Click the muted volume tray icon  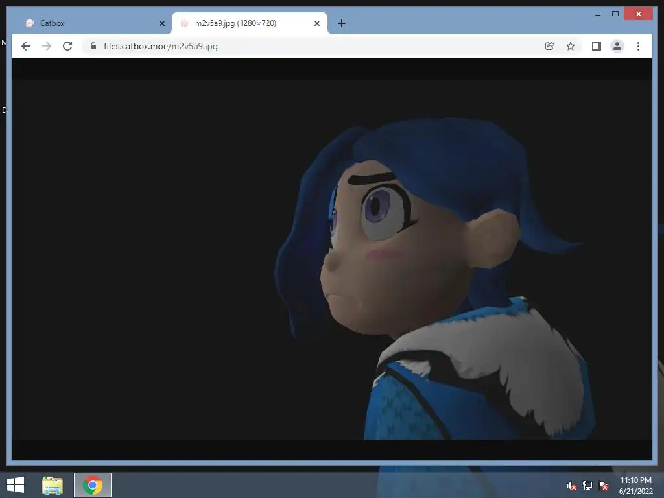click(572, 486)
